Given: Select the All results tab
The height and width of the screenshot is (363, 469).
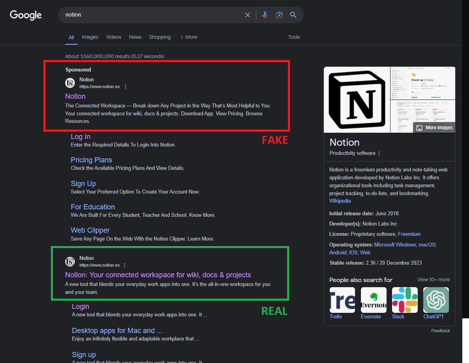Looking at the screenshot, I should tap(71, 38).
